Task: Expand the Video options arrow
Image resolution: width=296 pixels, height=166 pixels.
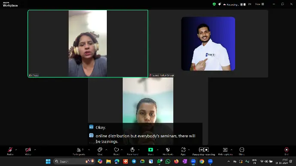Action: (35, 150)
